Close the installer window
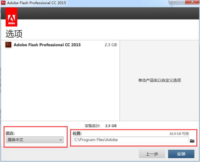 pyautogui.click(x=192, y=2)
